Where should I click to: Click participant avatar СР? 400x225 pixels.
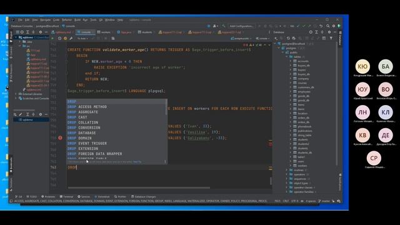374,158
